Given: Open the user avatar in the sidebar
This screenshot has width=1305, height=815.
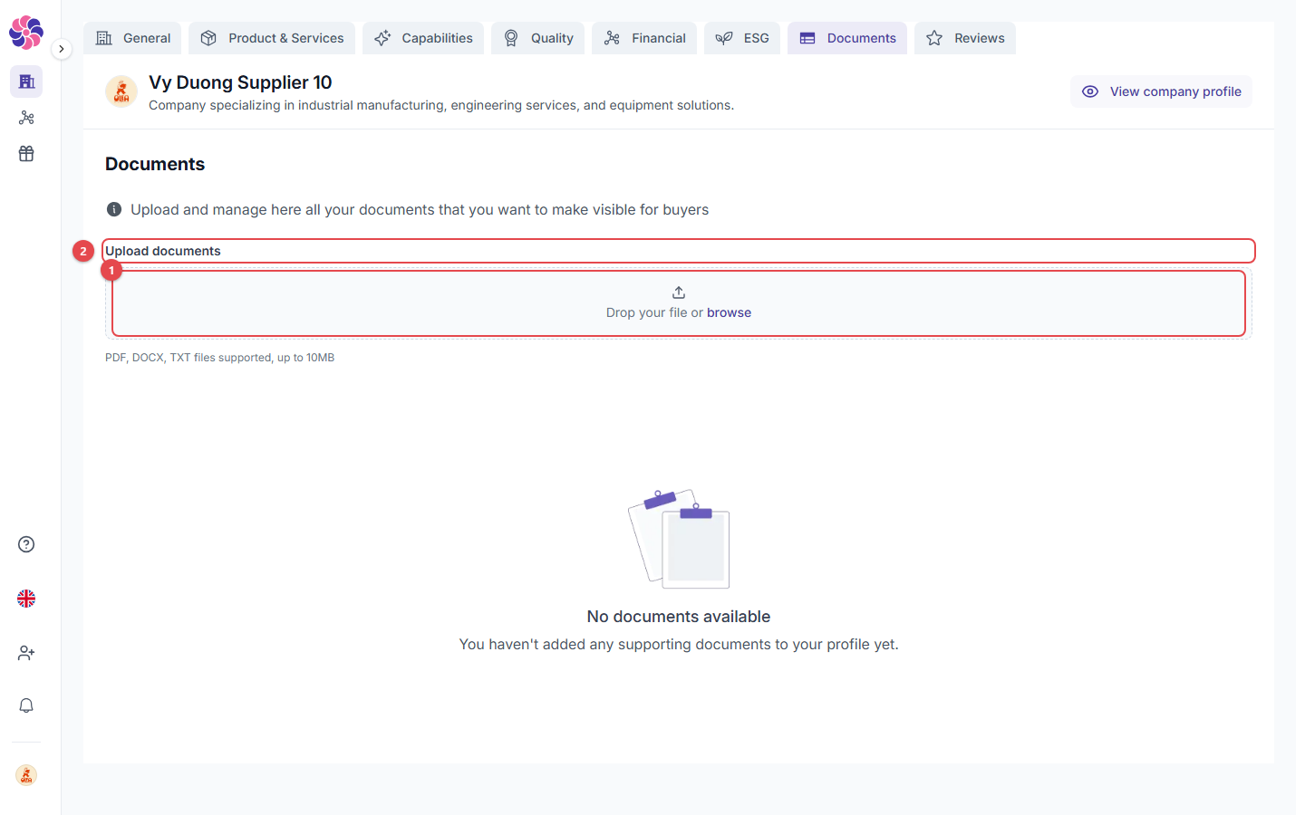Looking at the screenshot, I should [x=26, y=775].
